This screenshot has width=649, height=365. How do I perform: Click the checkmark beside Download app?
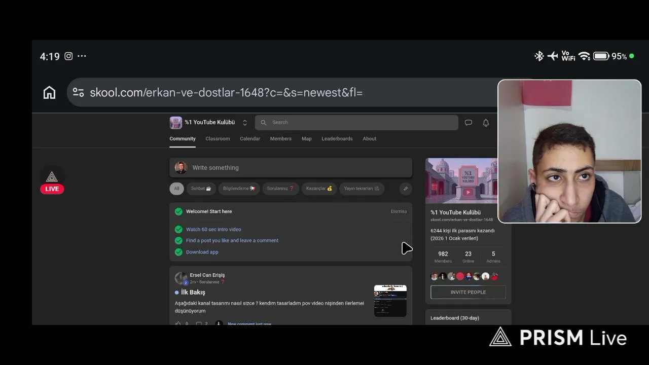[x=178, y=252]
